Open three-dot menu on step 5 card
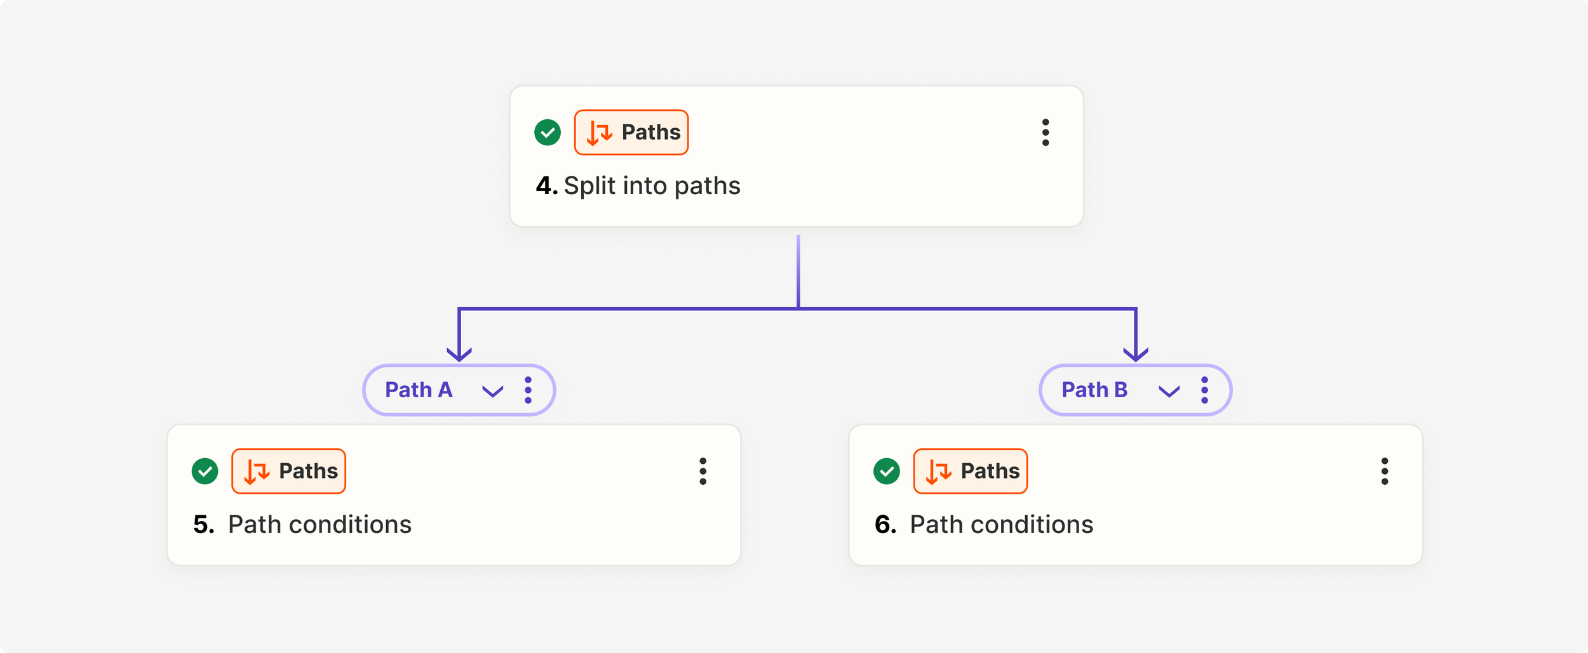 tap(703, 472)
